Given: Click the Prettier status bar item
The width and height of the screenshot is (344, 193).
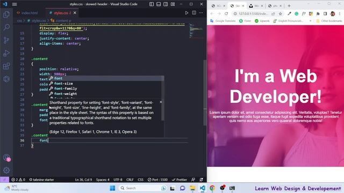Looking at the screenshot, I should tap(179, 180).
